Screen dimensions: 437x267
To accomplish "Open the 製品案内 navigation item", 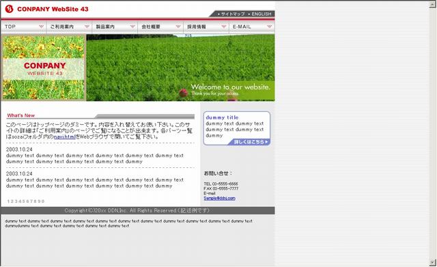I will pyautogui.click(x=115, y=27).
